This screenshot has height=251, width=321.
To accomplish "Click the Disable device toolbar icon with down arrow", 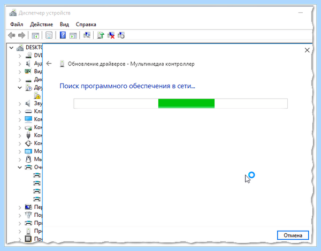I will (121, 35).
